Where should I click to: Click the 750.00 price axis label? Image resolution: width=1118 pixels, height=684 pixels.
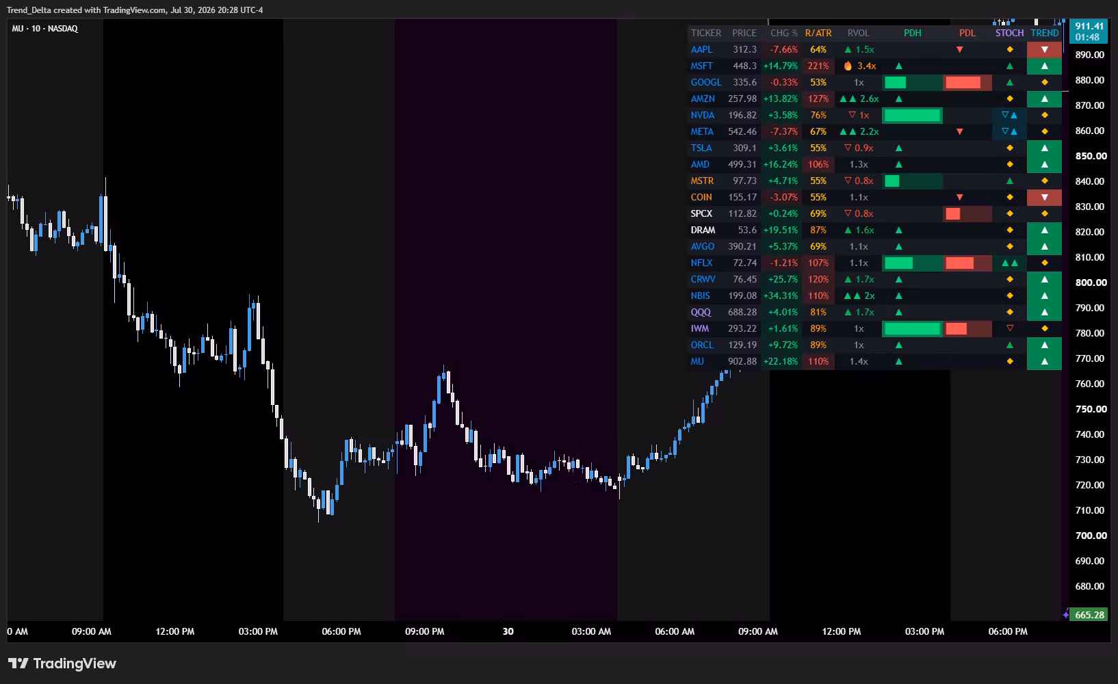coord(1091,409)
